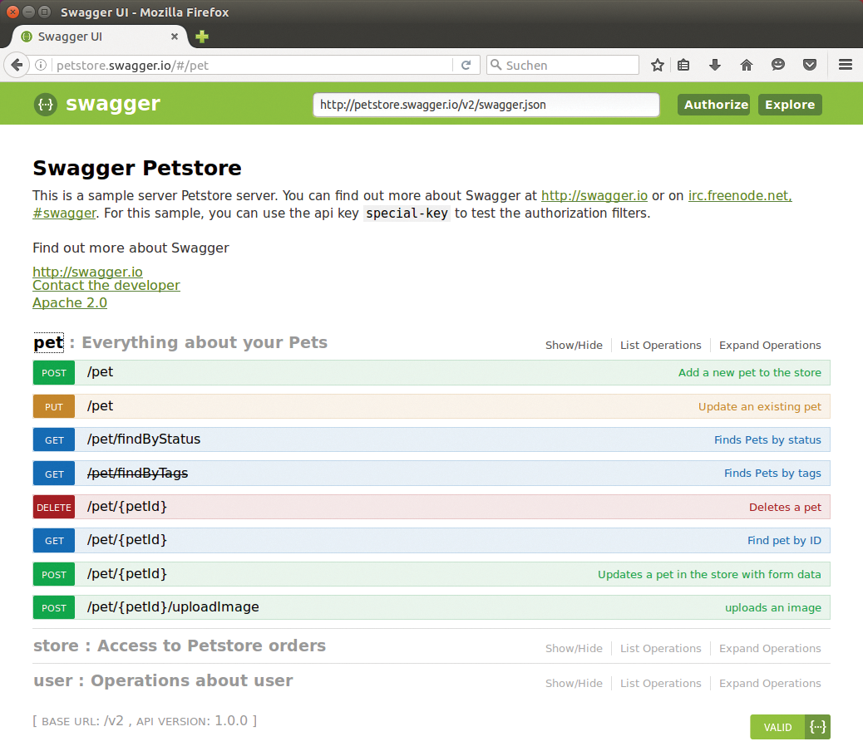The image size is (863, 756).
Task: Click the POST badge next to /pet
Action: tap(53, 372)
